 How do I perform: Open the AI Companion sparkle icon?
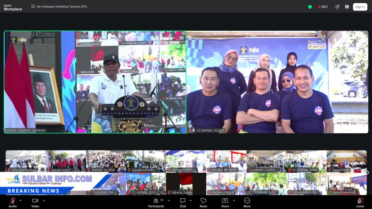[337, 7]
